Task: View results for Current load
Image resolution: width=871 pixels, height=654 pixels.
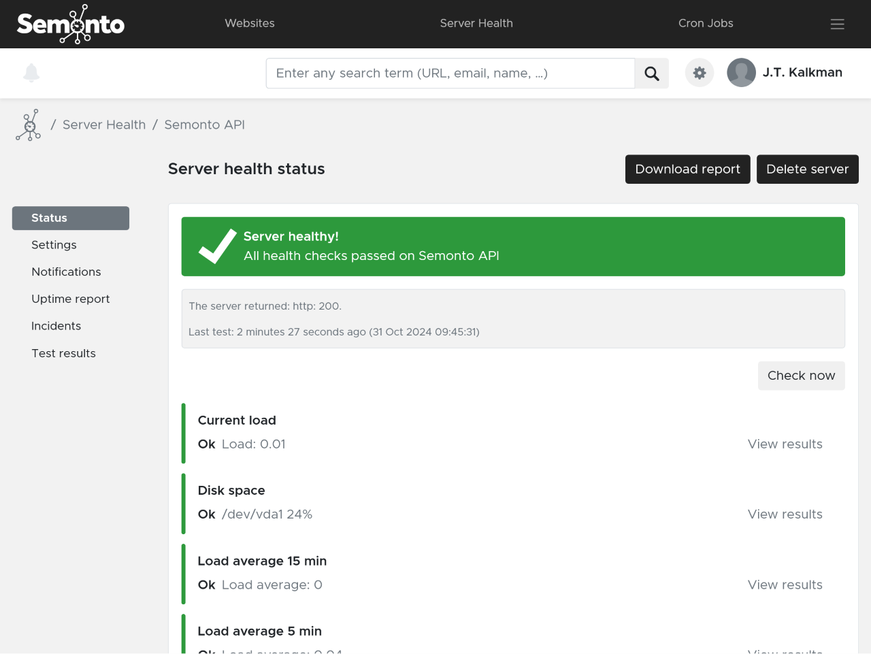Action: coord(785,444)
